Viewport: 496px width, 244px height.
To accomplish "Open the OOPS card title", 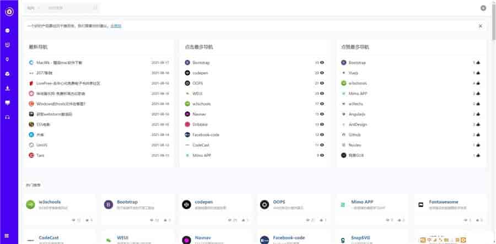I will [279, 202].
